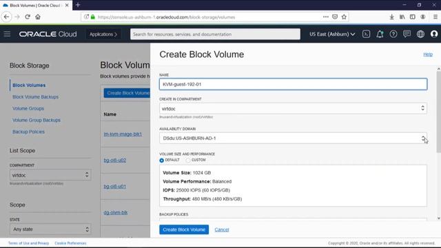Open Block Volume Backups in sidebar
This screenshot has width=441, height=248.
tap(35, 96)
